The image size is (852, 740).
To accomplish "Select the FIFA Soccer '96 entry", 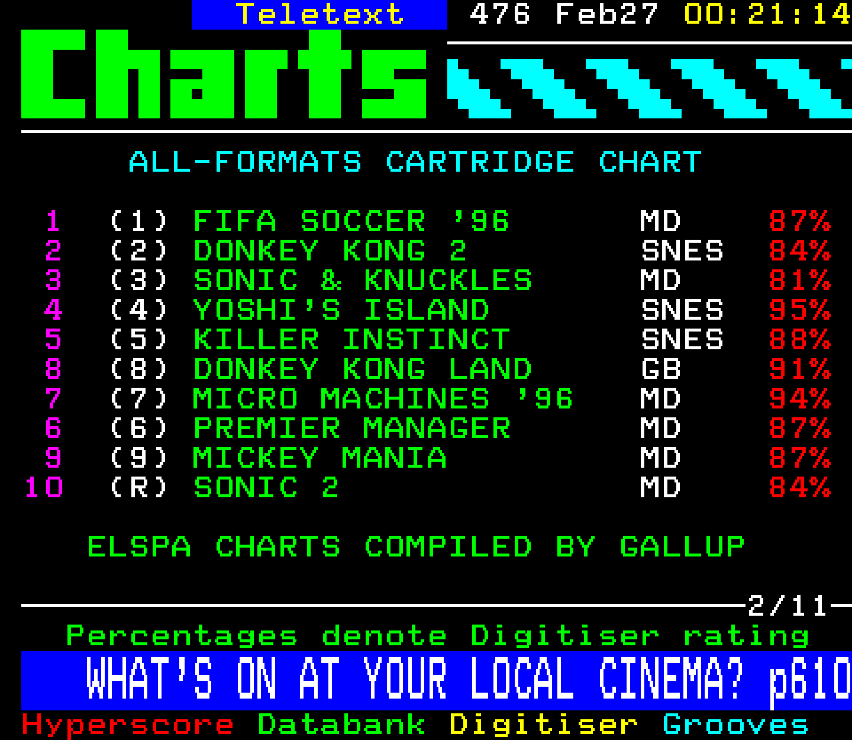I will coord(351,221).
